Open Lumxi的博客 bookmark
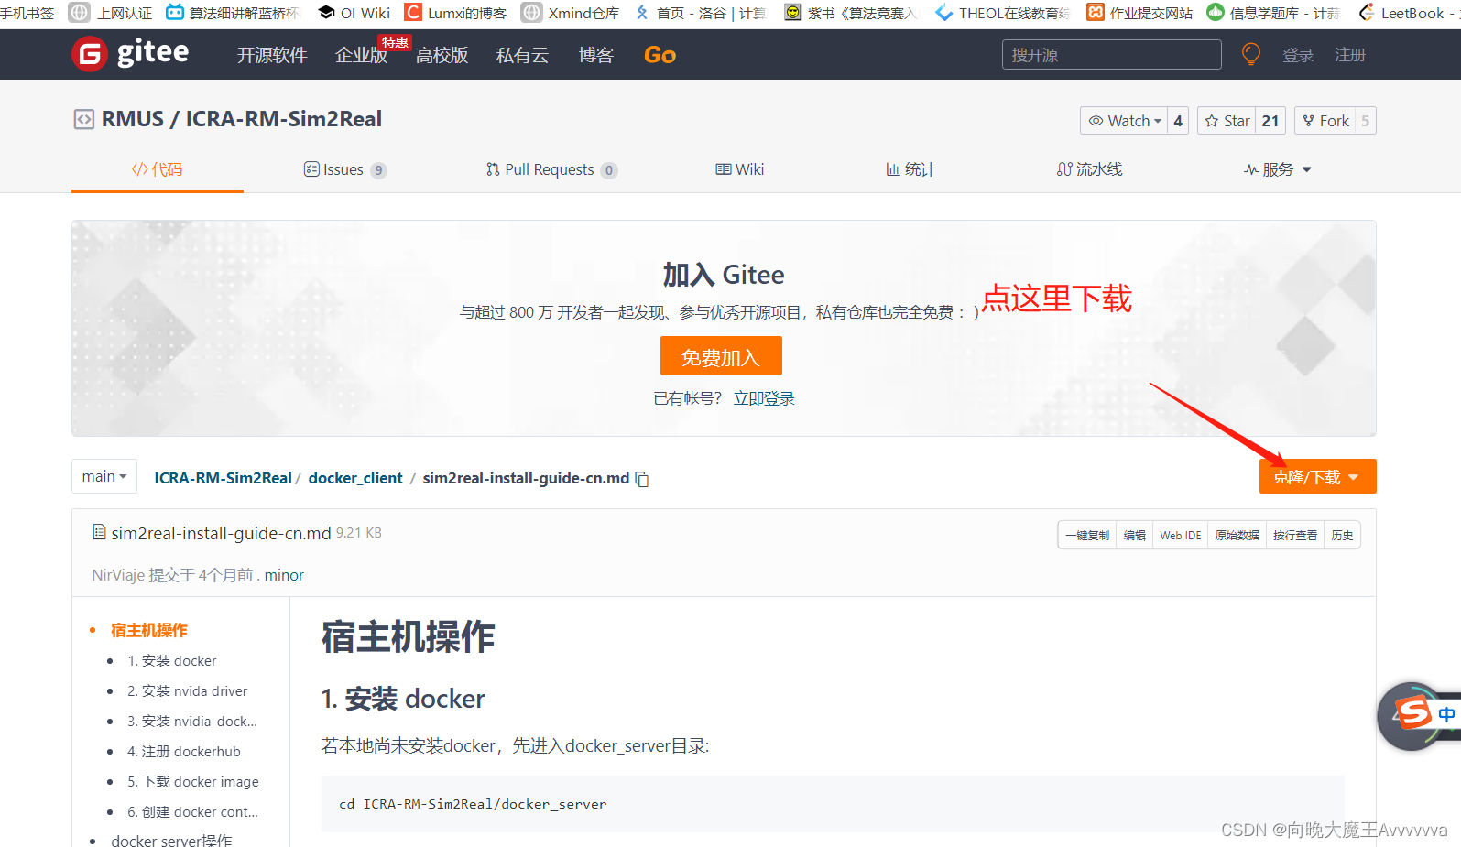 tap(455, 13)
